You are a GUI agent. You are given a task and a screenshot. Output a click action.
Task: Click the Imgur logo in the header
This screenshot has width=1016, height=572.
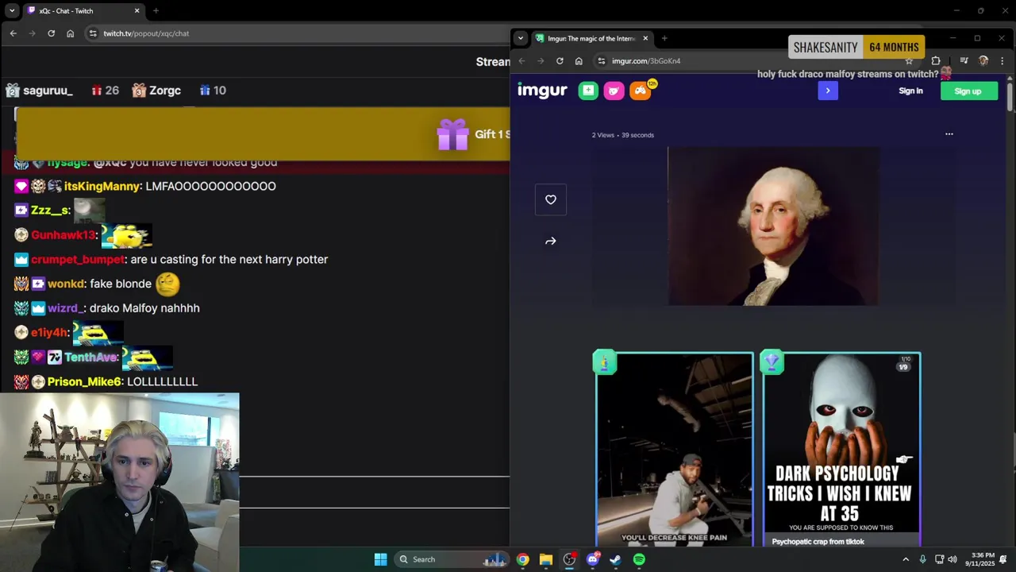click(542, 91)
